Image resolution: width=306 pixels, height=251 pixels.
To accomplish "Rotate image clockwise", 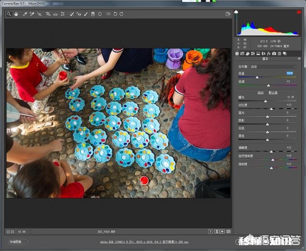I will coord(121,14).
